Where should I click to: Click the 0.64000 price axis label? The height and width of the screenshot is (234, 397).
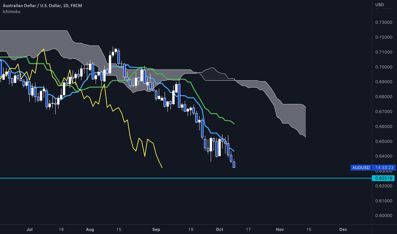click(383, 156)
